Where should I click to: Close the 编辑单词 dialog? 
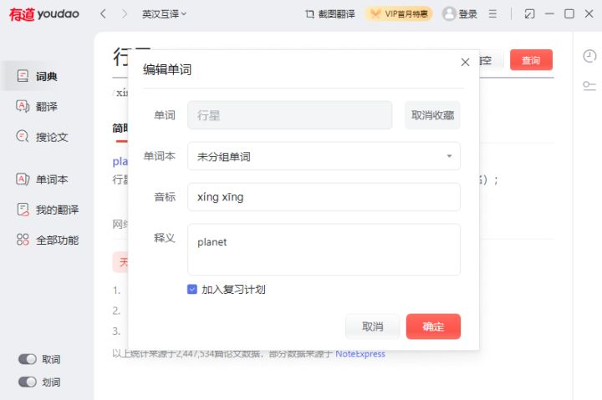[x=465, y=62]
